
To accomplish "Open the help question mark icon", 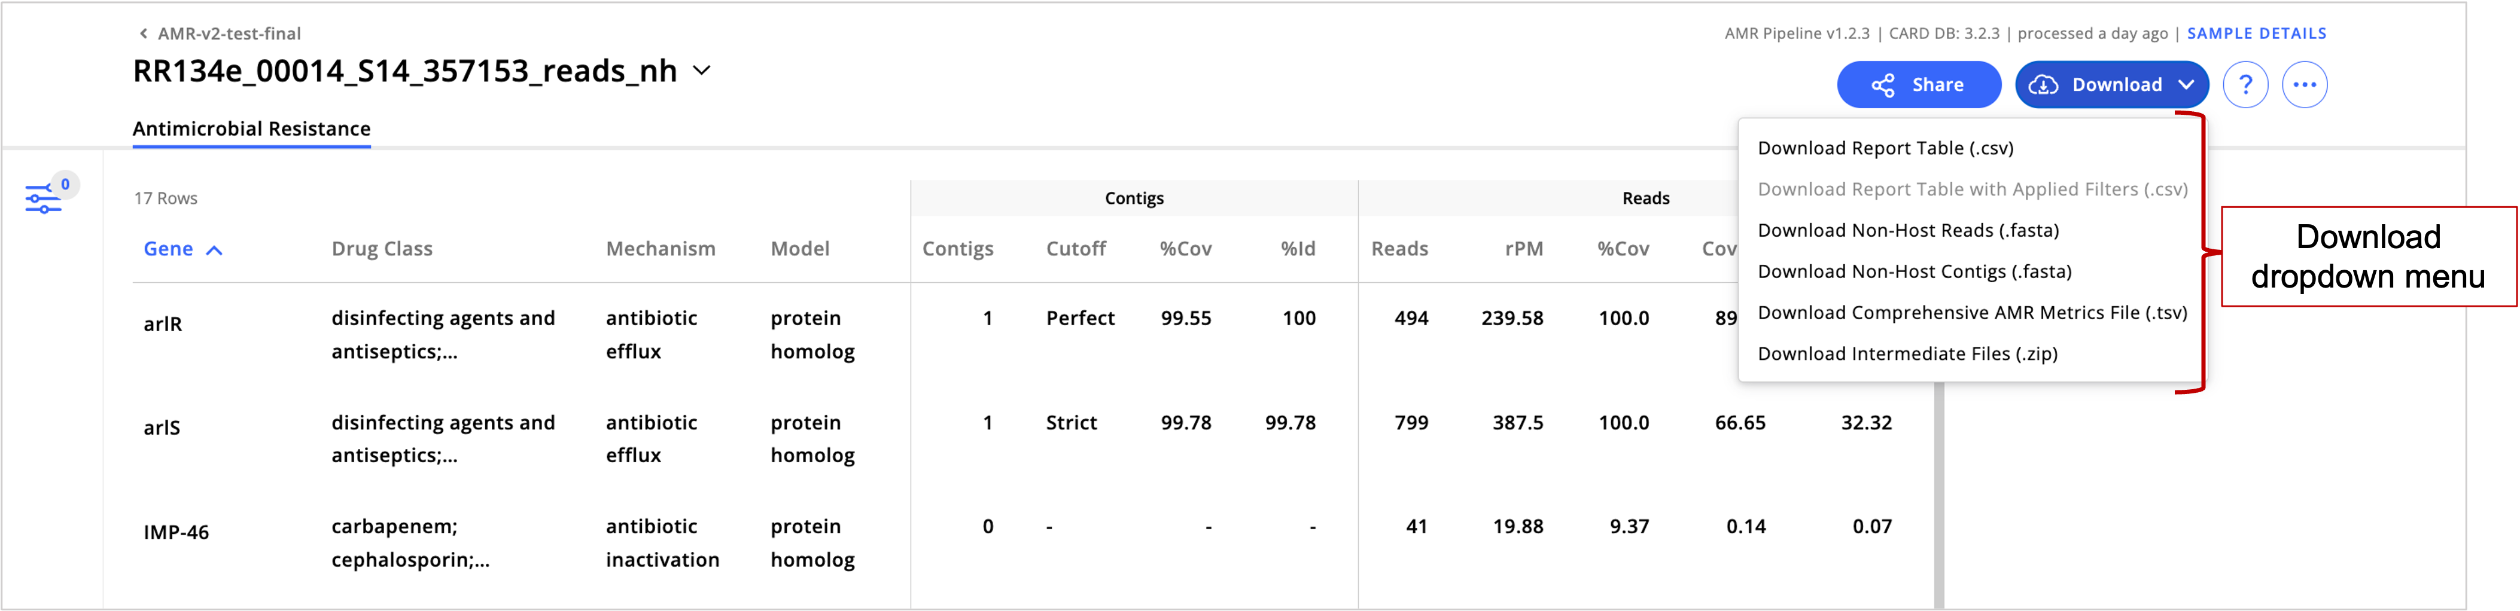I will pos(2246,84).
